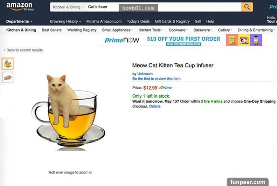Open the Browsing History dropdown
This screenshot has height=186, width=277.
pos(65,21)
